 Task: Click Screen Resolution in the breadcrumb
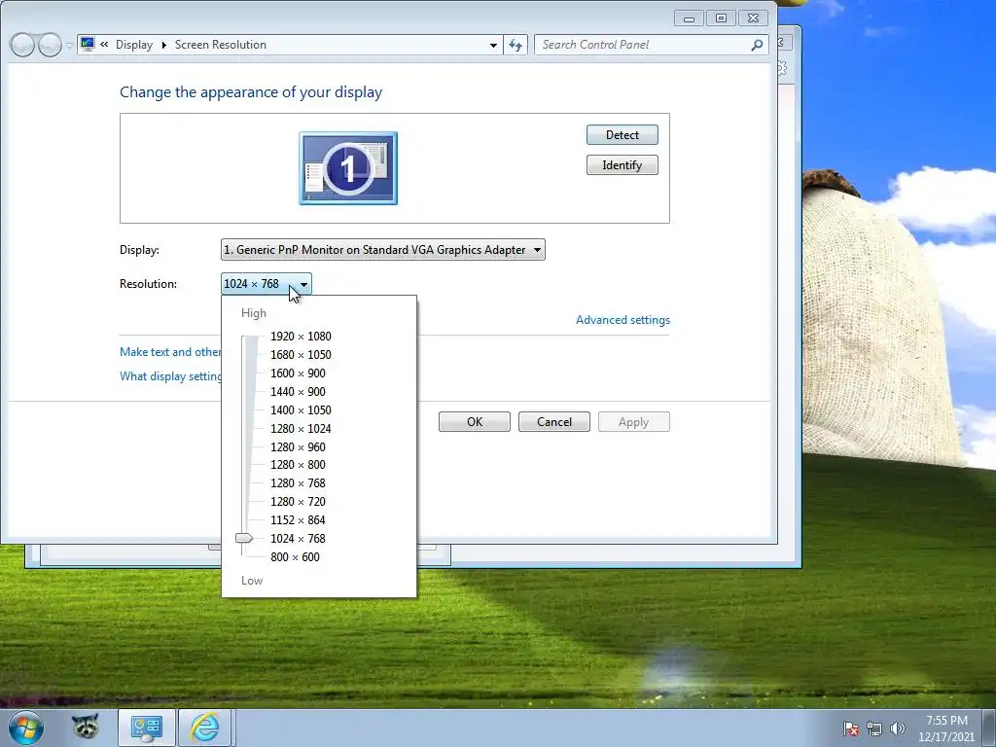[221, 45]
